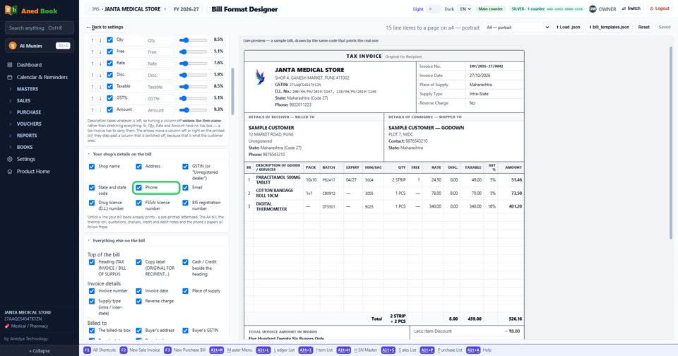Disable the GST% column checkbox
The width and height of the screenshot is (678, 356).
pyautogui.click(x=110, y=98)
